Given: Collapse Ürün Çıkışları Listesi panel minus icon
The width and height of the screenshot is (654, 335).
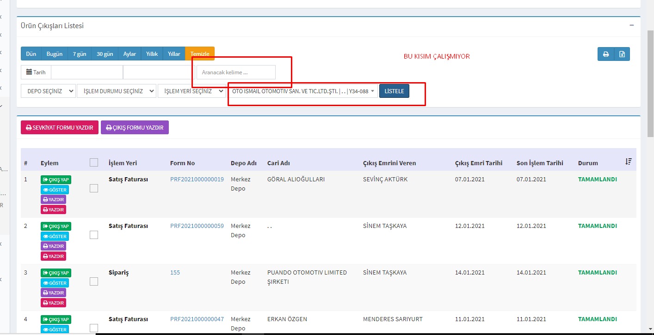Looking at the screenshot, I should point(631,26).
